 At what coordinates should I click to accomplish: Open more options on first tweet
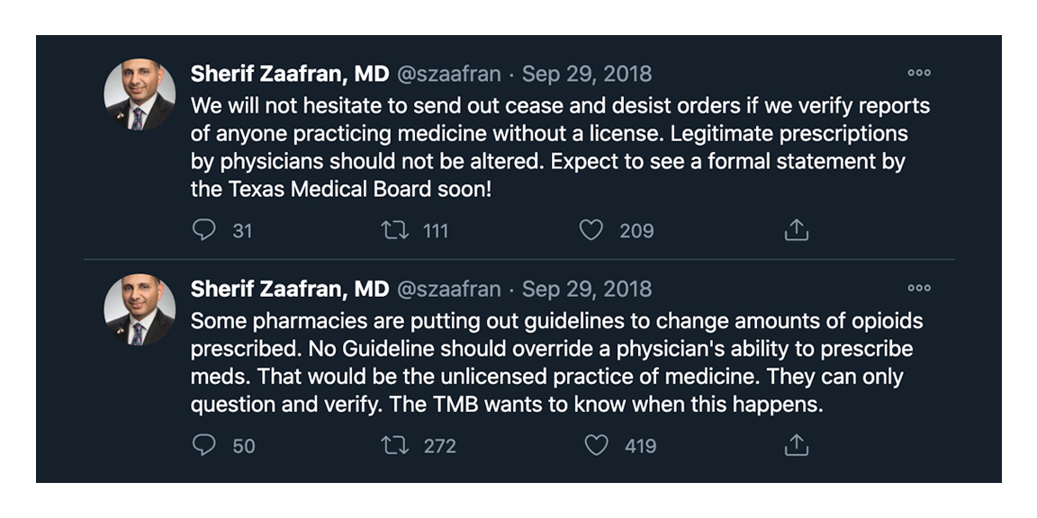(x=918, y=73)
